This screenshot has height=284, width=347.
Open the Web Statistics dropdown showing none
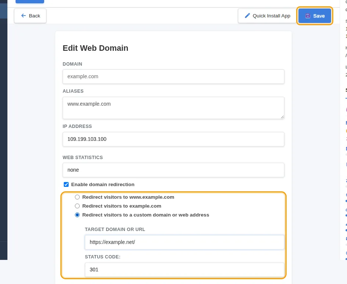point(173,170)
